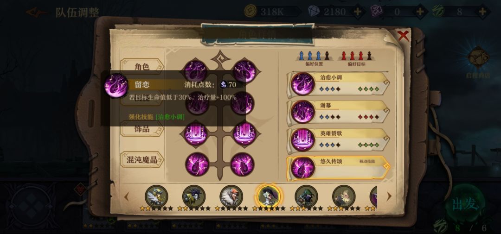This screenshot has width=501, height=234.
Task: Close the skills panel with red X
Action: [403, 35]
